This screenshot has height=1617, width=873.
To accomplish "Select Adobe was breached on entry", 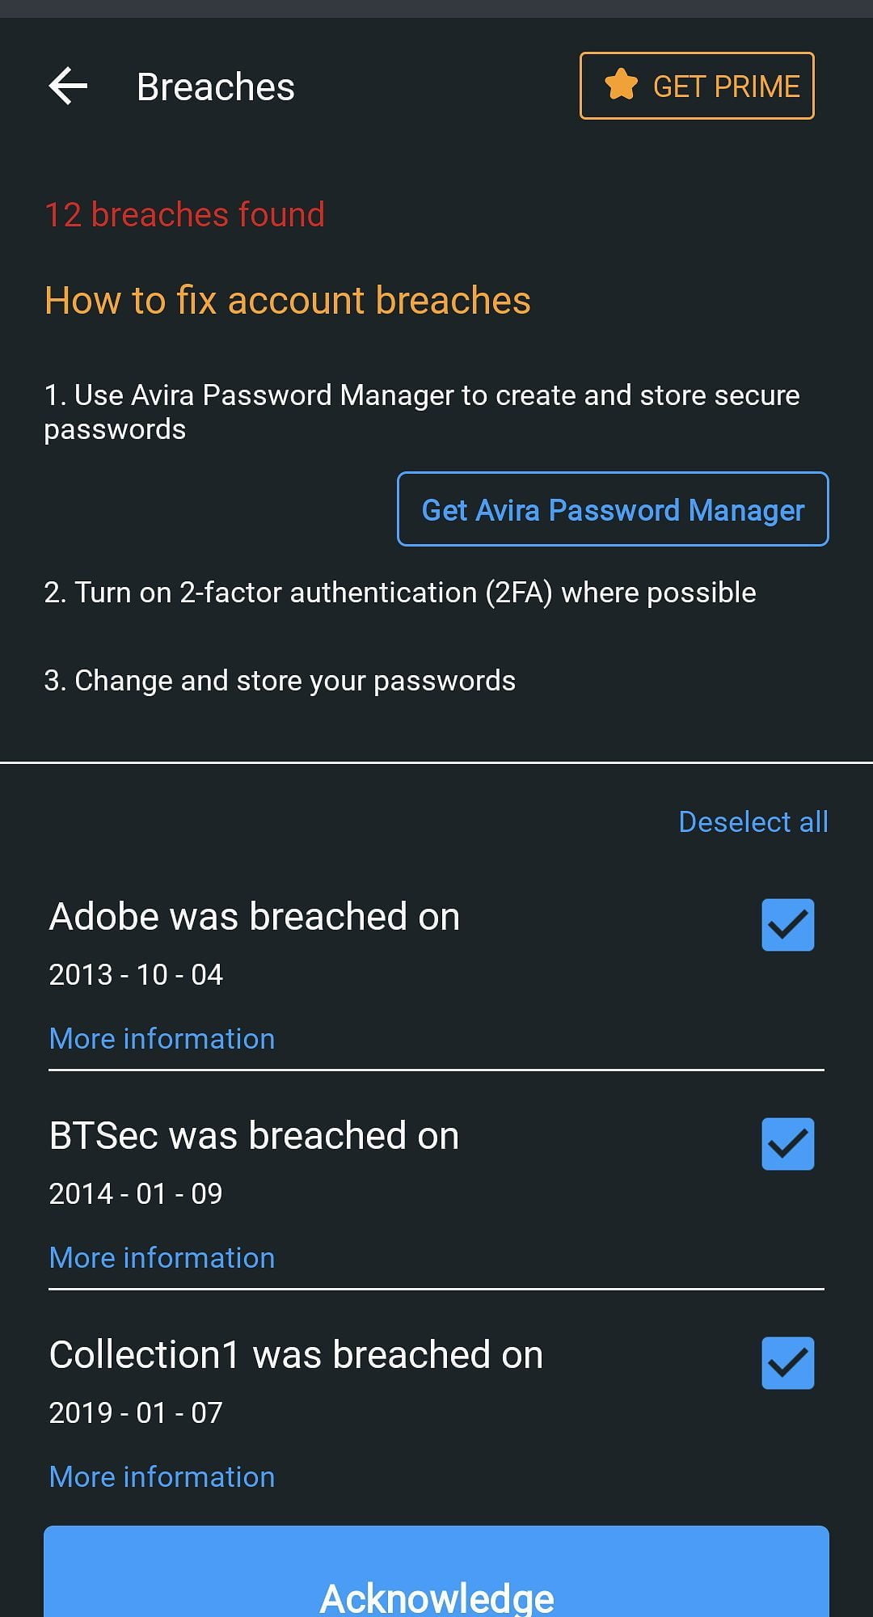I will coord(254,917).
